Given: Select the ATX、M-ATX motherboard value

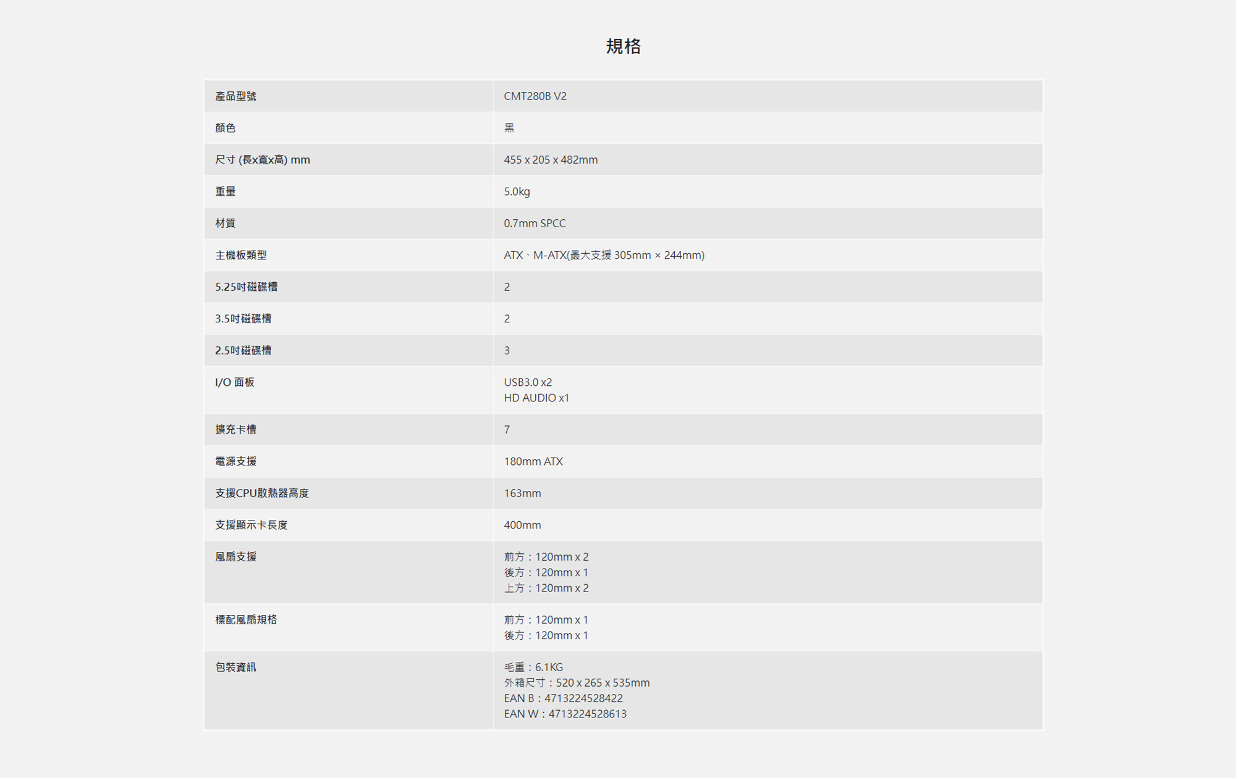Looking at the screenshot, I should click(604, 255).
